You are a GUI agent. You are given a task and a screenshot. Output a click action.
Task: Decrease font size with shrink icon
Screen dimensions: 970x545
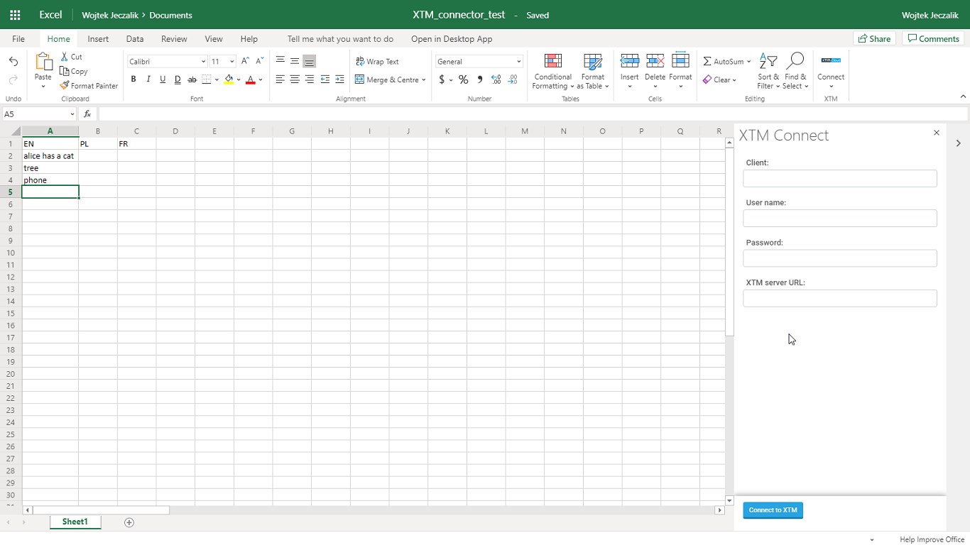coord(260,62)
